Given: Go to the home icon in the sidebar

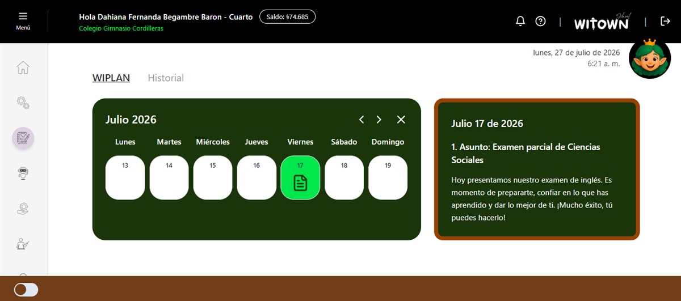Looking at the screenshot, I should (x=23, y=67).
